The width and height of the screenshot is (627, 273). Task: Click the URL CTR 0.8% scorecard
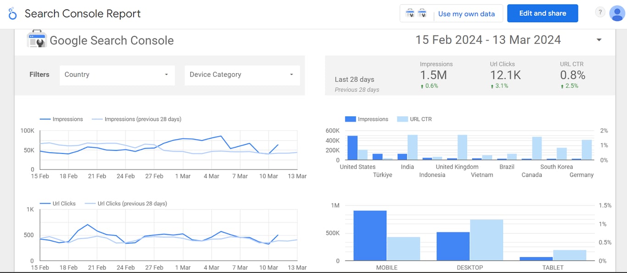572,75
